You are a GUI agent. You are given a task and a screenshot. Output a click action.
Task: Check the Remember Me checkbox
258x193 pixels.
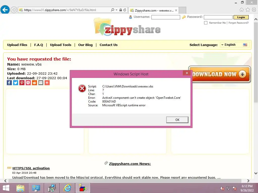coord(206,23)
